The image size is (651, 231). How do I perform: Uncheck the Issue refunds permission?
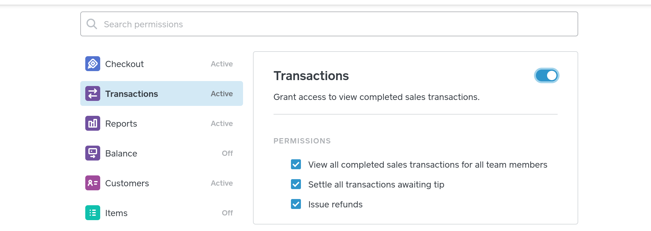point(296,204)
